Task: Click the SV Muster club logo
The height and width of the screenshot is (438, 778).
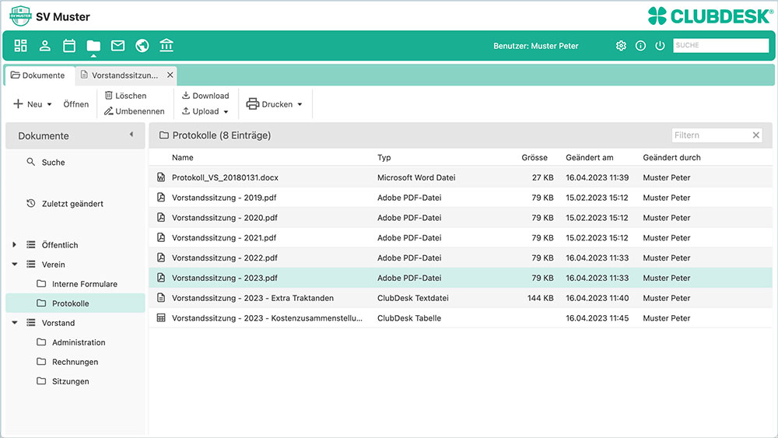Action: click(x=20, y=16)
